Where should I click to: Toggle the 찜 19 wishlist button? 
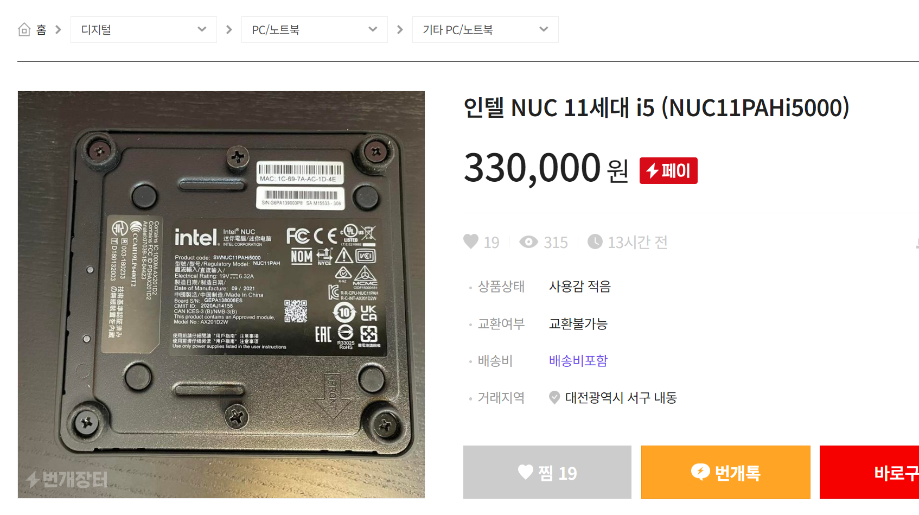[x=547, y=472]
